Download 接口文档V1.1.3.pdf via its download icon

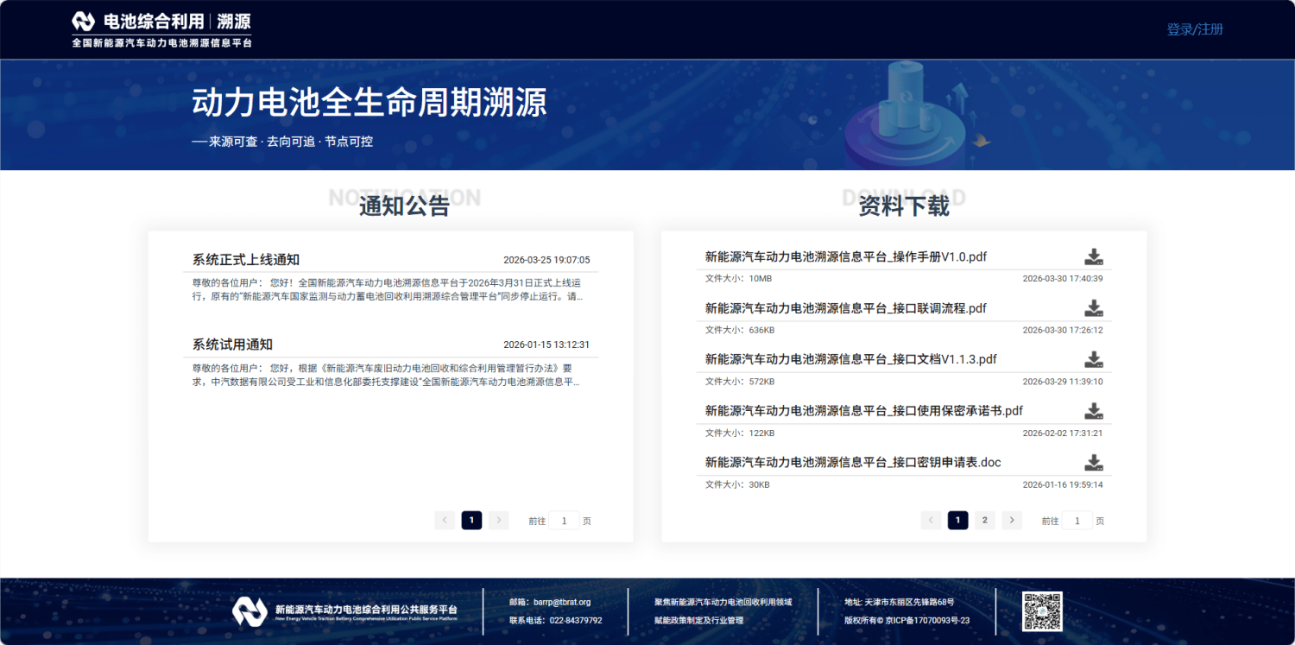[1093, 359]
